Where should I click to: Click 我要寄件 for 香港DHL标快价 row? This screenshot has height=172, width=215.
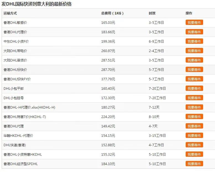click(x=194, y=70)
